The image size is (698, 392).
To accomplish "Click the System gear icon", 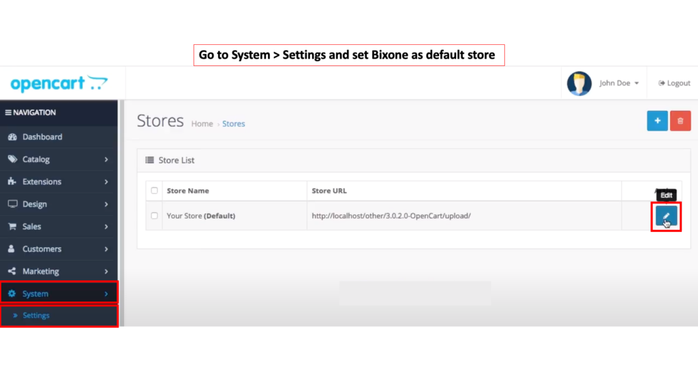I will click(12, 293).
